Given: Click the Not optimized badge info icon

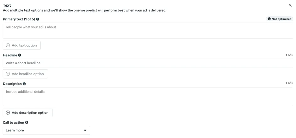Looking at the screenshot, I should click(269, 19).
